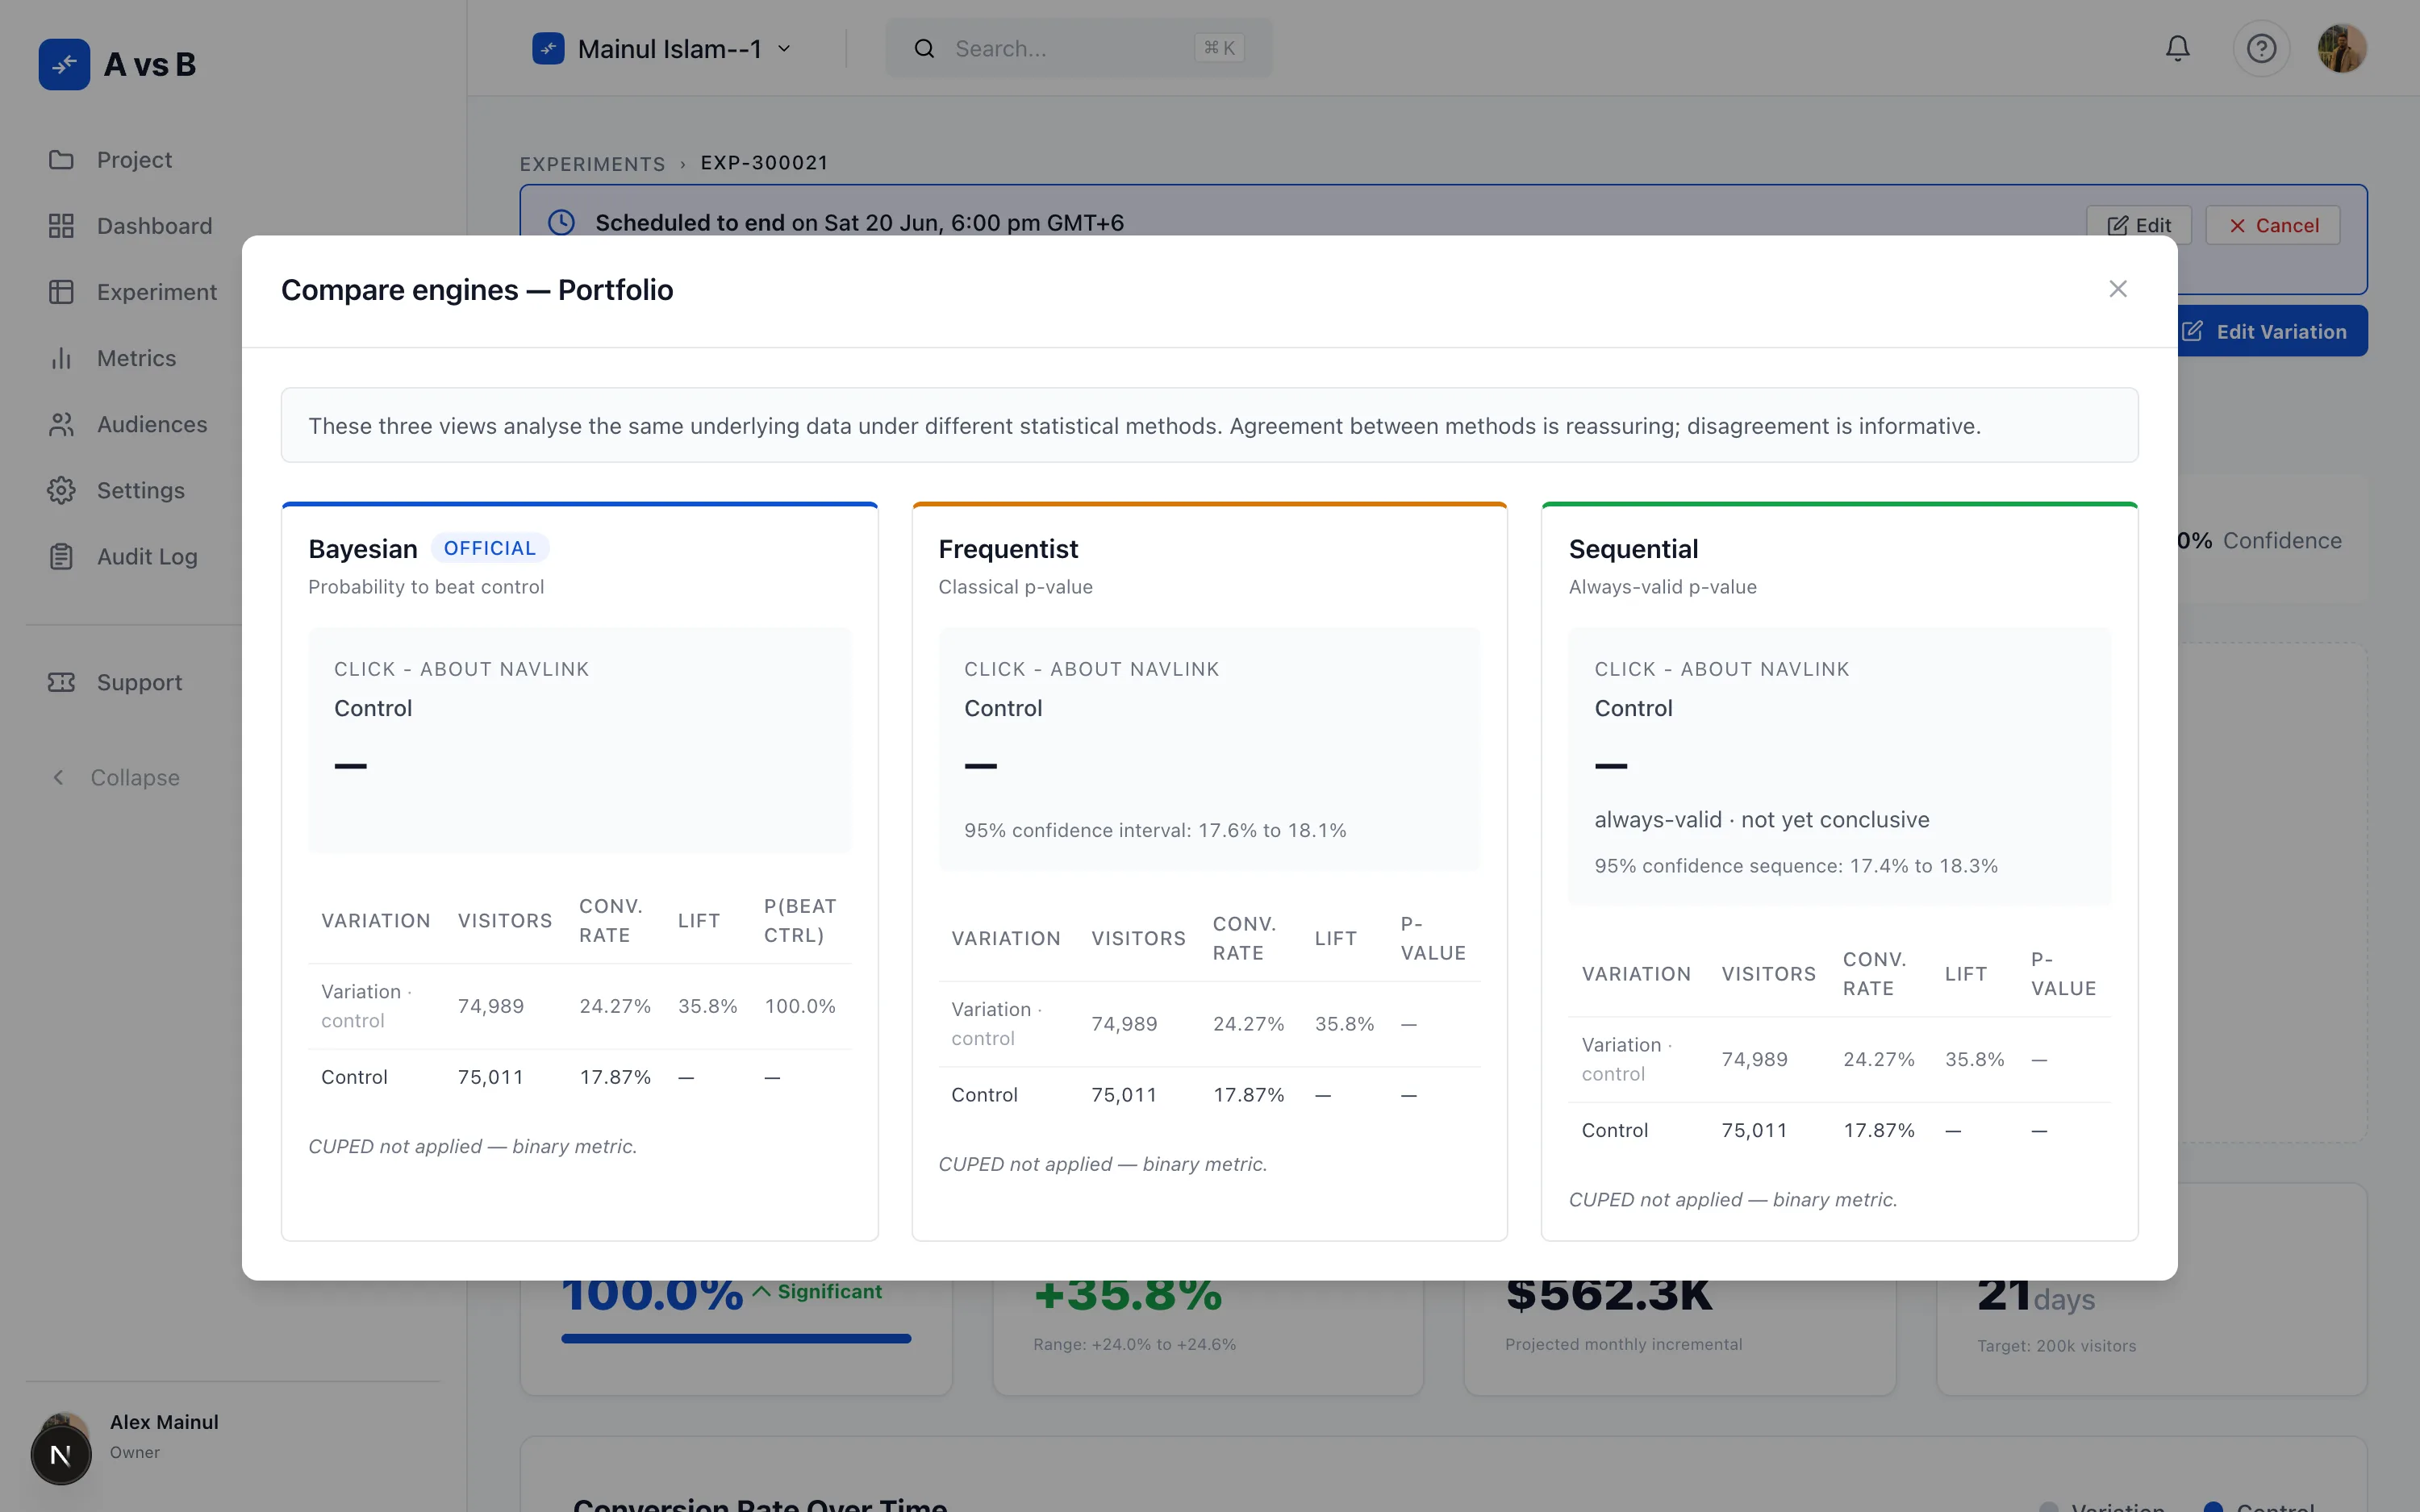Cancel the scheduled end
The height and width of the screenshot is (1512, 2420).
click(2272, 225)
